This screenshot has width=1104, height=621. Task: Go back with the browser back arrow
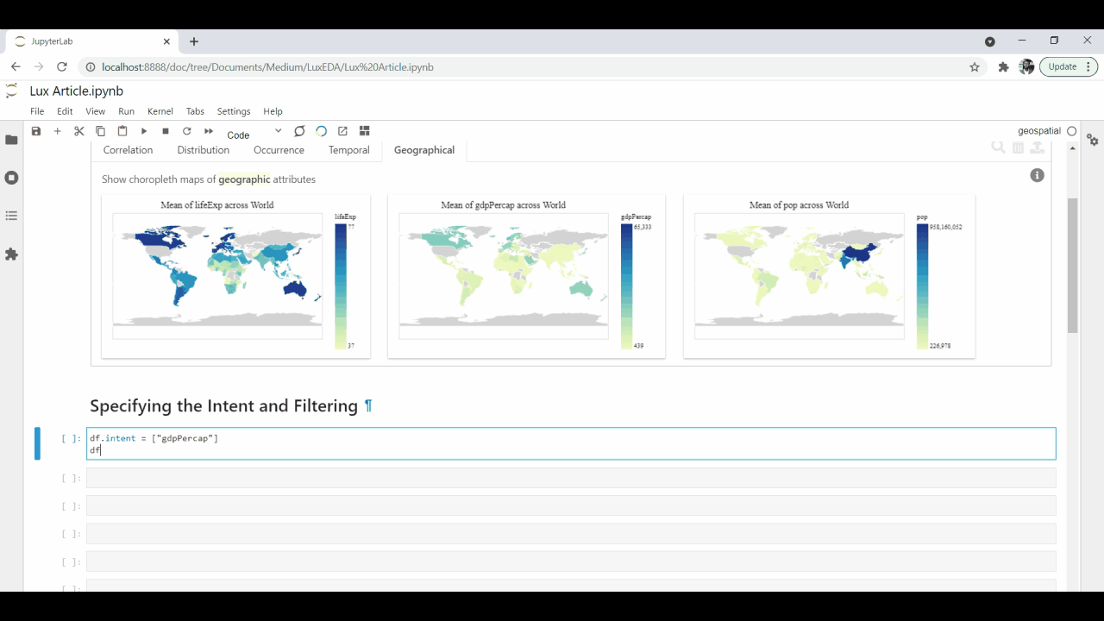click(x=16, y=66)
